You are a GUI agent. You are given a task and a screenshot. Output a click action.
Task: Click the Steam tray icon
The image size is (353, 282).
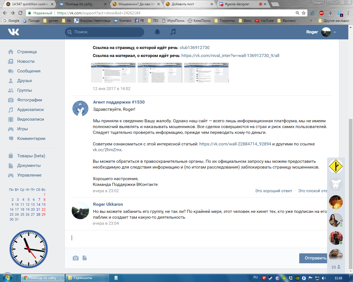tap(271, 278)
